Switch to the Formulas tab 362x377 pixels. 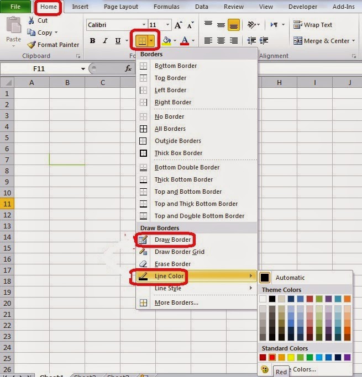tap(166, 7)
